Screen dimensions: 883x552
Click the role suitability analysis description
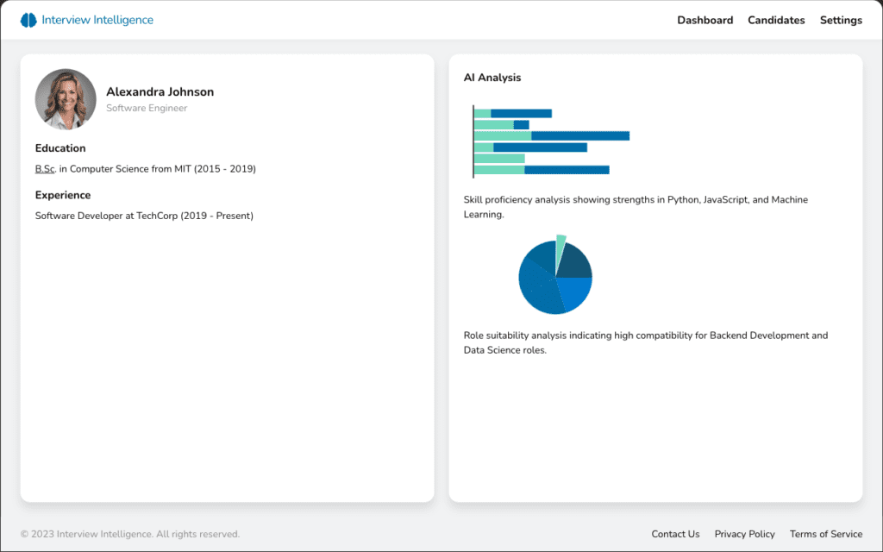(x=646, y=342)
